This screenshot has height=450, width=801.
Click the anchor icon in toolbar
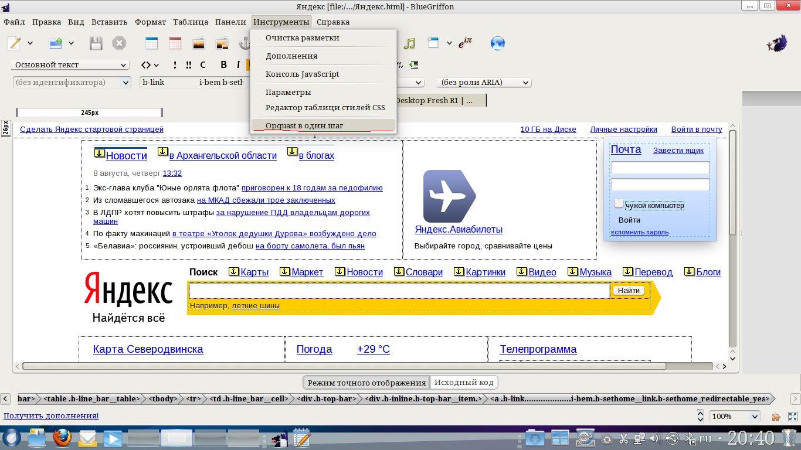[x=243, y=43]
